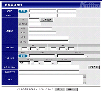The width and height of the screenshot is (102, 93).
Task: Click the 検索 button beside store name
Action: point(23,11)
